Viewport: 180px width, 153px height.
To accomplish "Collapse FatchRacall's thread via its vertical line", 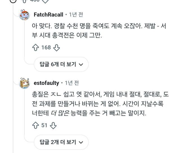I will tap(24, 42).
